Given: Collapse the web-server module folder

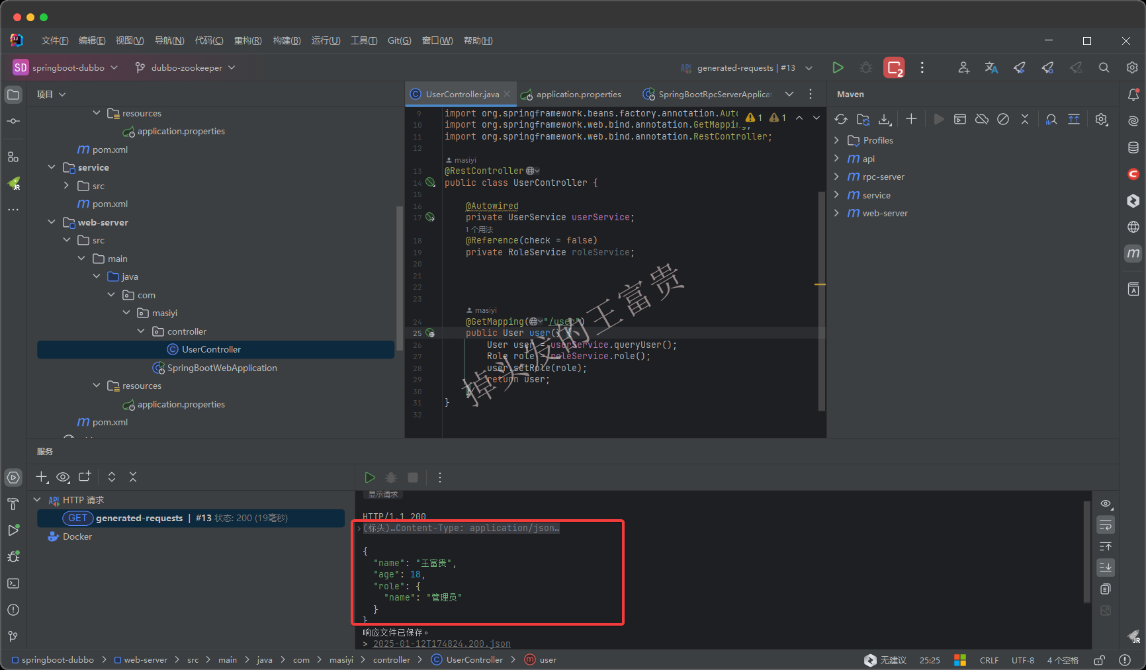Looking at the screenshot, I should [x=52, y=222].
